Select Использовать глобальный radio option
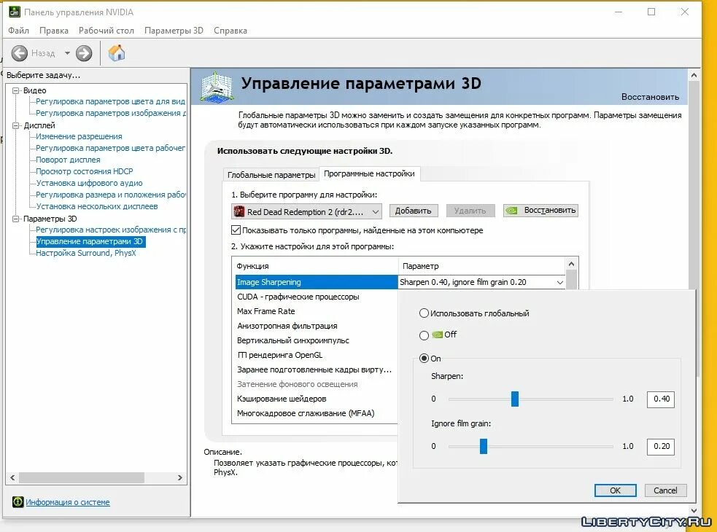Image resolution: width=717 pixels, height=532 pixels. 424,313
